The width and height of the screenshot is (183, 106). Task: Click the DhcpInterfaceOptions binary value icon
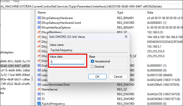point(39,27)
